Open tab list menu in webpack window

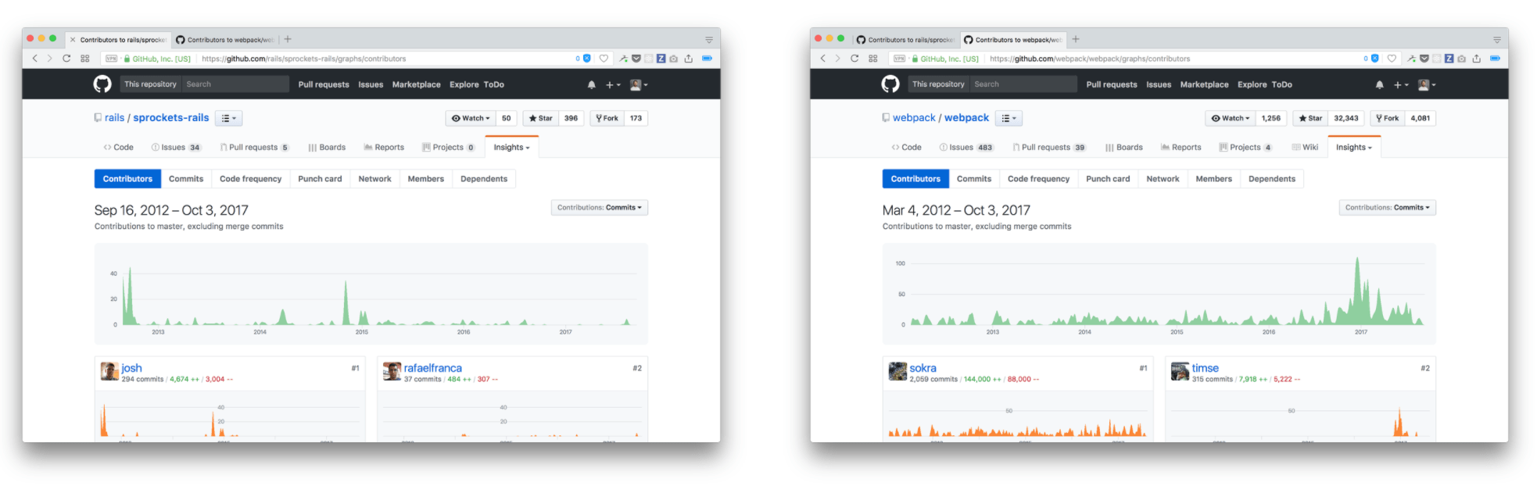coord(1497,39)
